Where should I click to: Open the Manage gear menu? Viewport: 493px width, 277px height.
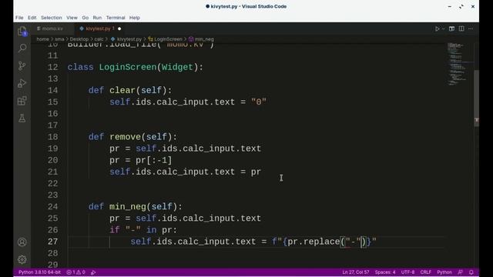click(x=22, y=259)
